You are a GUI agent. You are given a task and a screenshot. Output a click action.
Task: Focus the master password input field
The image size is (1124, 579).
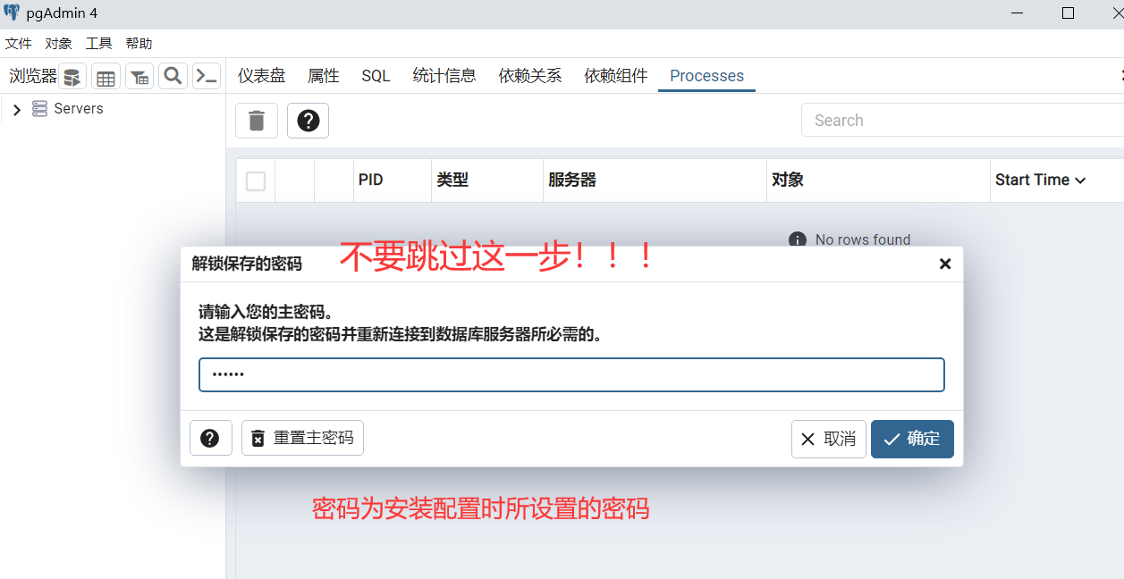[x=571, y=375]
